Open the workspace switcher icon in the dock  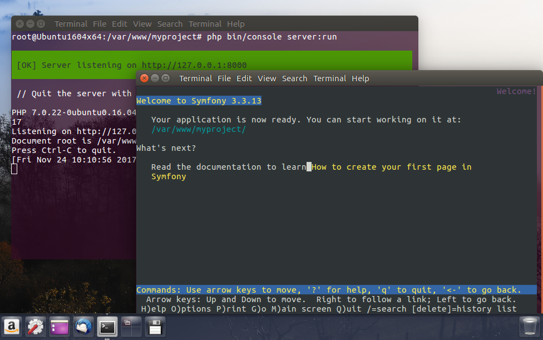click(131, 327)
